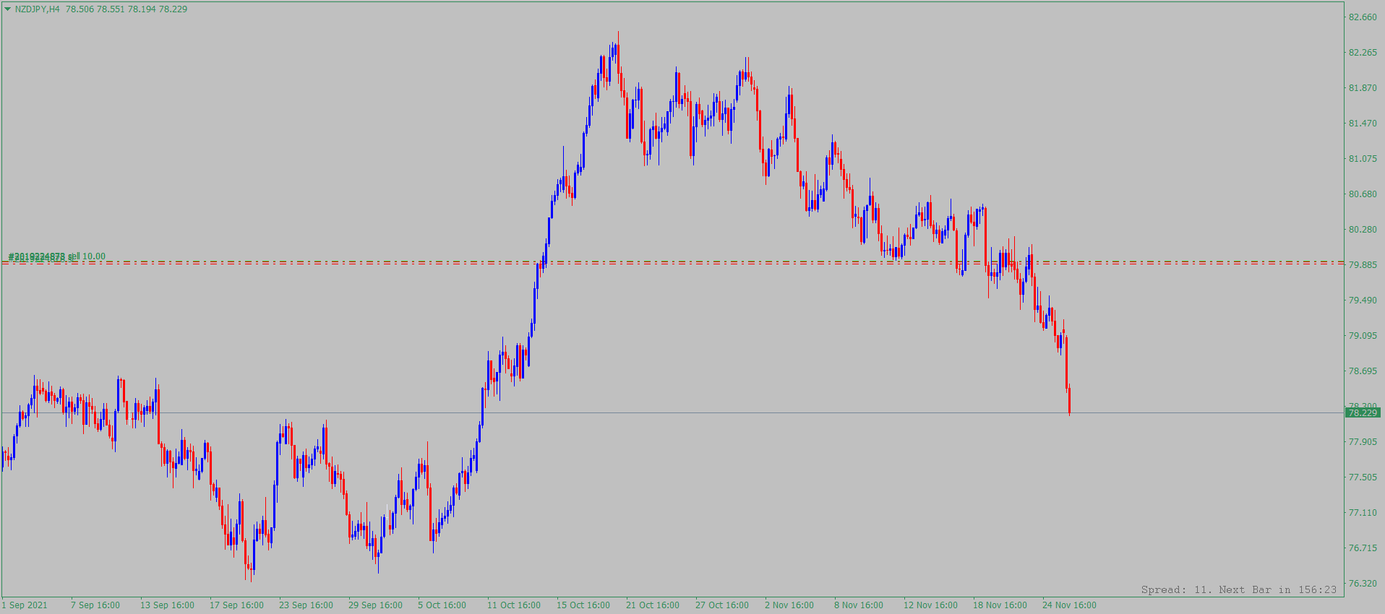This screenshot has height=614, width=1385.
Task: Click the latest red candle at chart end
Action: click(x=1069, y=401)
